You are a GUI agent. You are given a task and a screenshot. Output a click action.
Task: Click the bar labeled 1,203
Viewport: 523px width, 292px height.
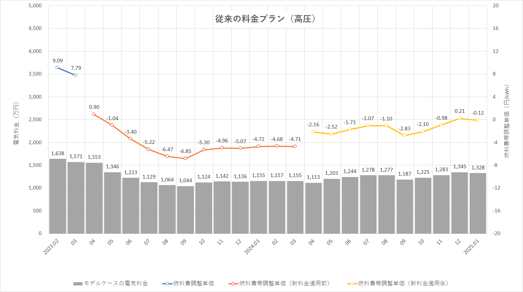[332, 206]
